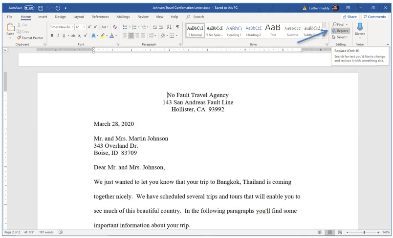This screenshot has width=393, height=238.
Task: Apply the Subtitle style
Action: 292,31
